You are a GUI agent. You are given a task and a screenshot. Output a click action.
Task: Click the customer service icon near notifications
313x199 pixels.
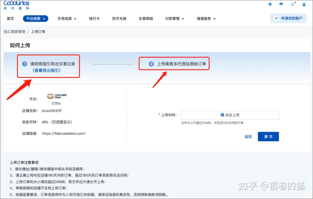point(270,4)
